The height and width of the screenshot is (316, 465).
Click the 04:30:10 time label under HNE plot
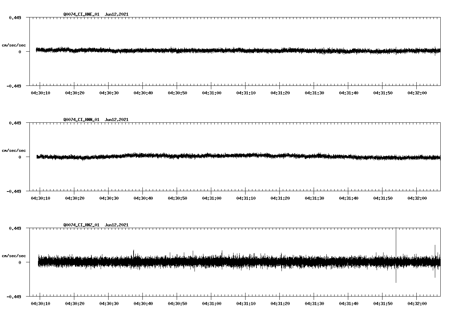point(40,93)
